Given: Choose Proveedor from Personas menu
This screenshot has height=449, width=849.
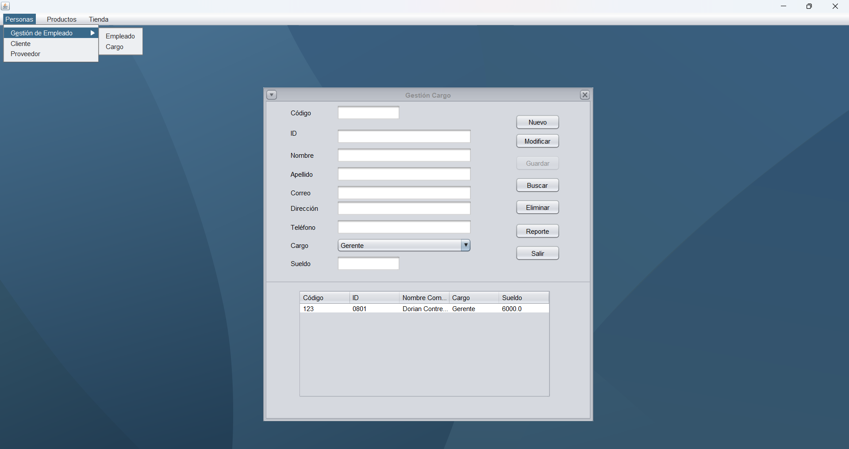Looking at the screenshot, I should click(51, 54).
